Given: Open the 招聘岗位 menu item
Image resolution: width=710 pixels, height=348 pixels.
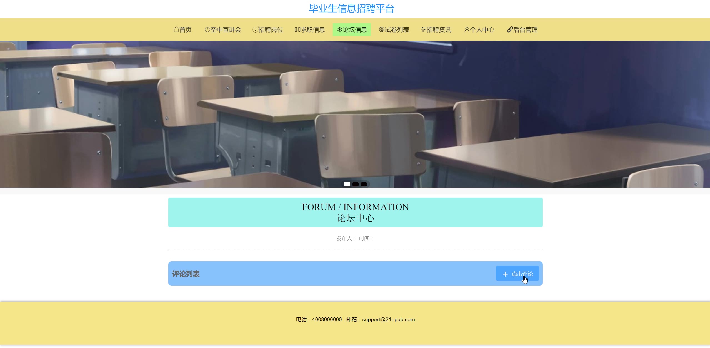Looking at the screenshot, I should click(x=268, y=29).
